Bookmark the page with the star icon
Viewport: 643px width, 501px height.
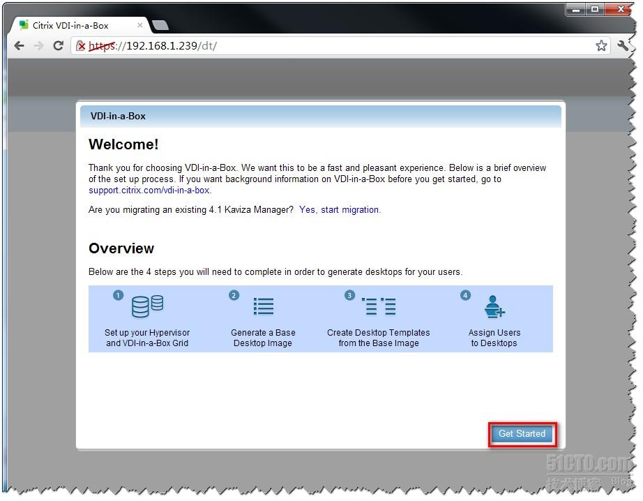pos(600,45)
